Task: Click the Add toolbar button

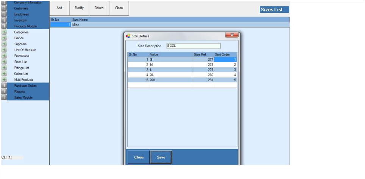Action: (59, 8)
